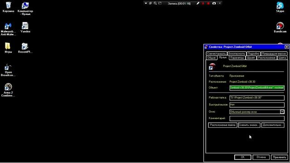Click the Сменить значок button
The image size is (290, 163).
[249, 125]
